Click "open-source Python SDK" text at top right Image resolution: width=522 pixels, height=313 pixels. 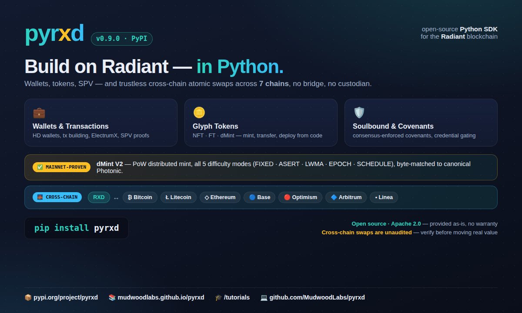[459, 29]
